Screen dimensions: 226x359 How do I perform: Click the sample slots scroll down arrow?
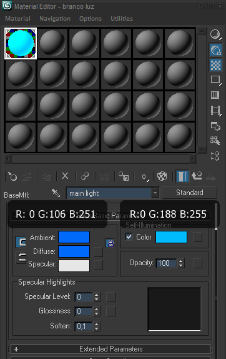202,149
